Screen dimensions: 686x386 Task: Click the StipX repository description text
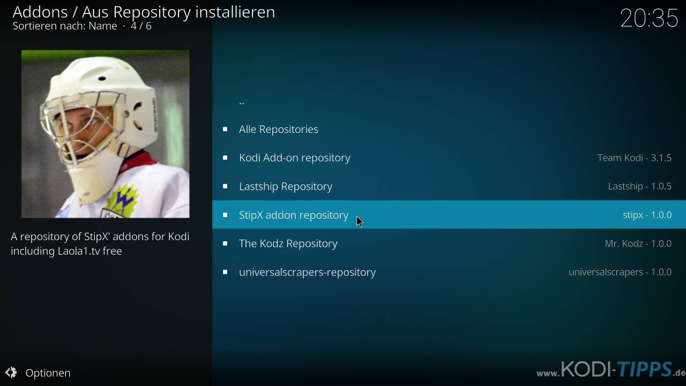100,243
